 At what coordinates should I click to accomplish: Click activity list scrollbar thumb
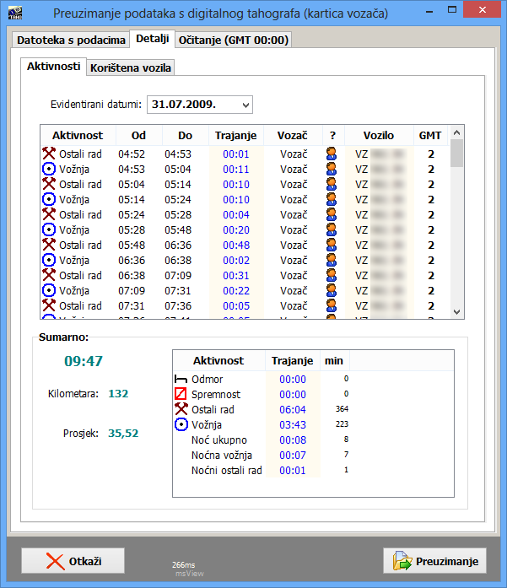[x=456, y=153]
